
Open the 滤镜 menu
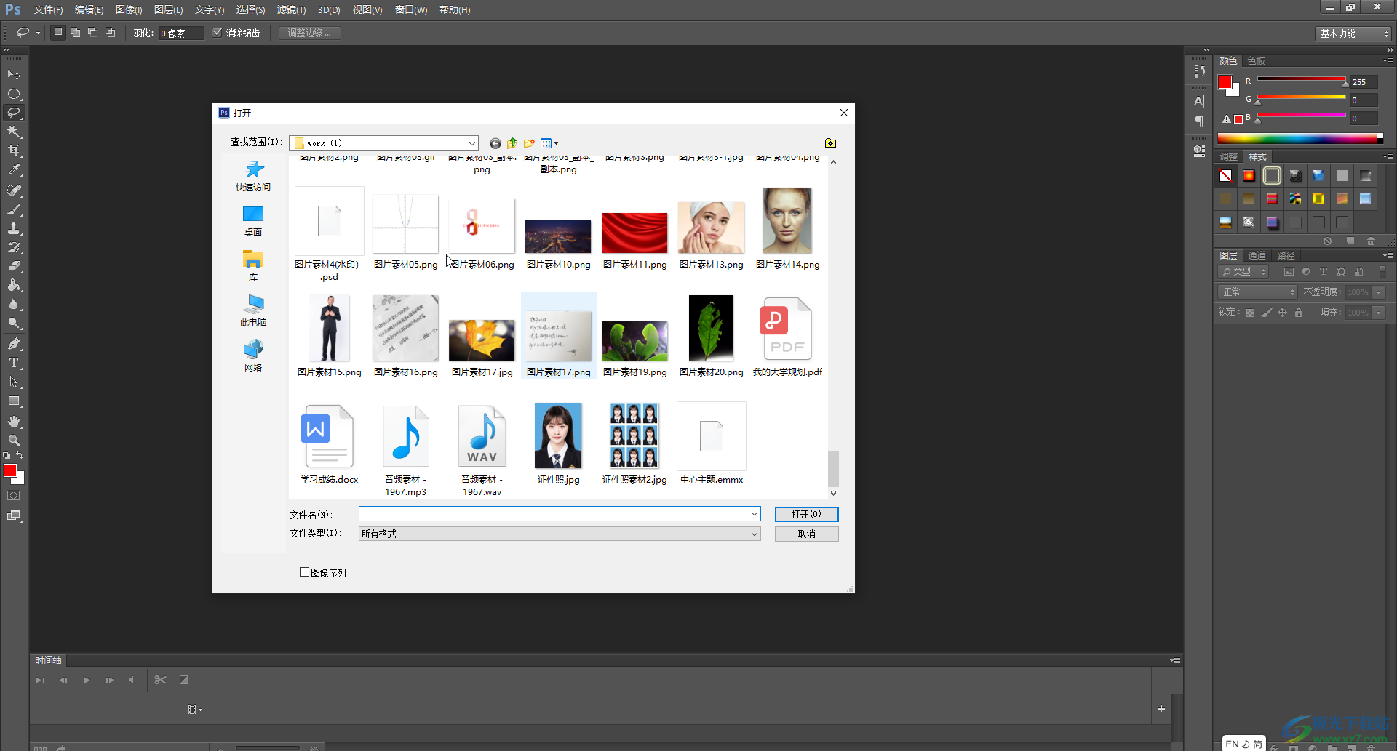(291, 9)
